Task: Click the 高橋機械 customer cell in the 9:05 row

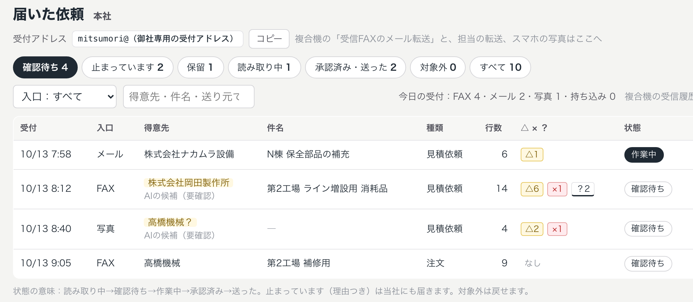Action: pyautogui.click(x=162, y=263)
